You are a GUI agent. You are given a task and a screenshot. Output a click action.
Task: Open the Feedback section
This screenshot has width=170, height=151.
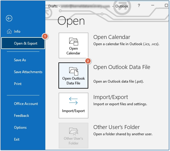tap(21, 116)
